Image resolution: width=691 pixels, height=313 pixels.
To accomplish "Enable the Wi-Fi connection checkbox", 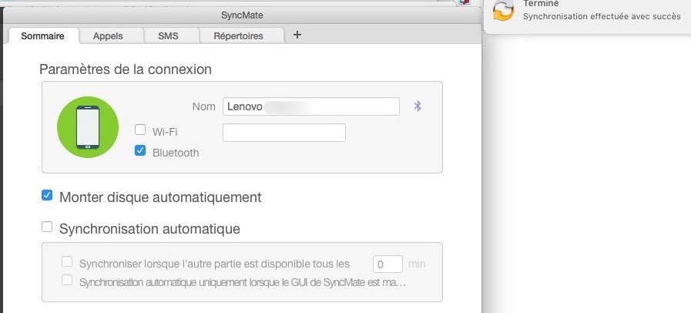I will pos(140,130).
